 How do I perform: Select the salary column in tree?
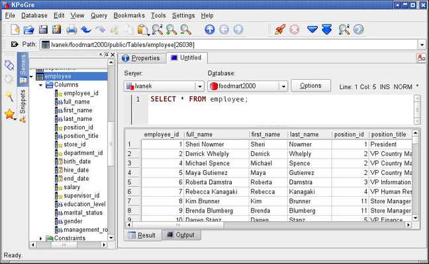click(x=71, y=187)
